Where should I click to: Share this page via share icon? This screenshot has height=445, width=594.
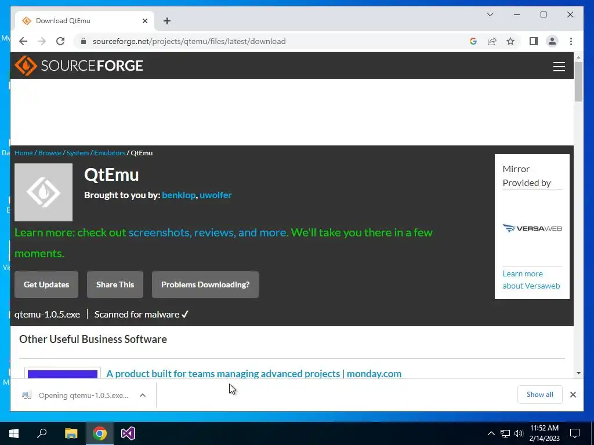tap(492, 41)
